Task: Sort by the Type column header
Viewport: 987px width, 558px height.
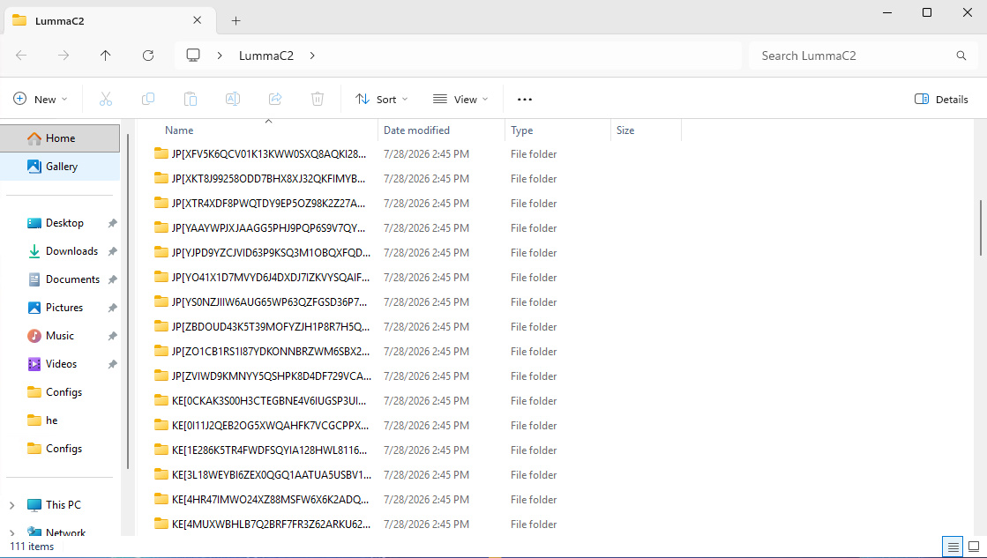Action: [x=557, y=130]
